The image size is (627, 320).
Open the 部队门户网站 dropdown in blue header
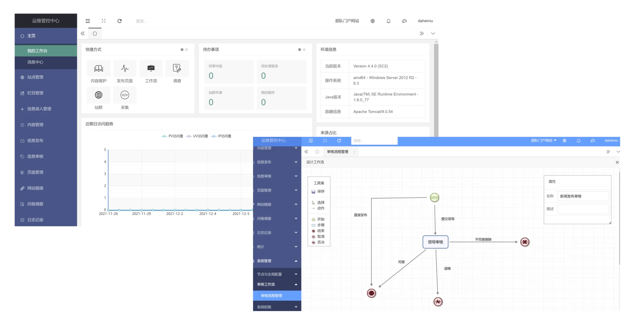click(x=543, y=140)
